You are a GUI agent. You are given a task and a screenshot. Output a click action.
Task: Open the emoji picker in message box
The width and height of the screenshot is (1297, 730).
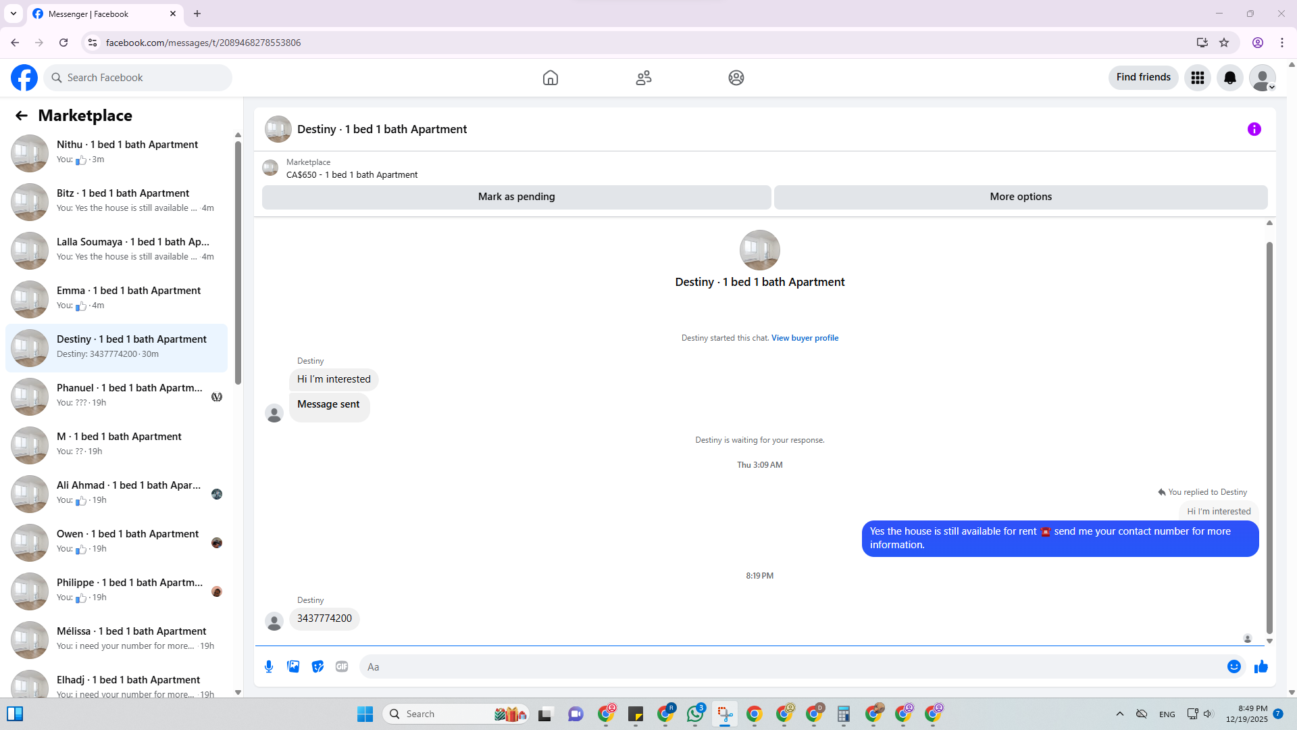[x=1234, y=666]
